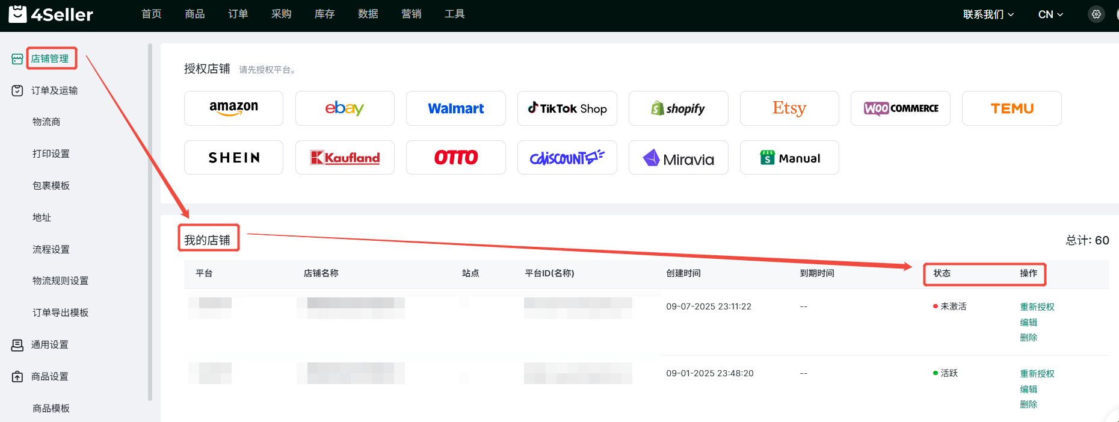Open 订单导出模板 in the sidebar
The height and width of the screenshot is (422, 1119).
(x=60, y=313)
